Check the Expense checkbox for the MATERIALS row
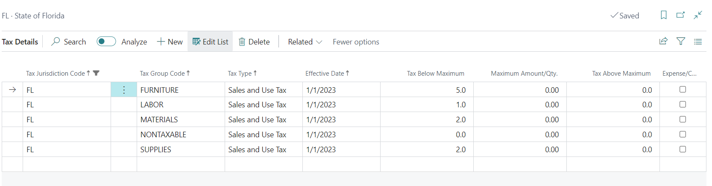Viewport: 712px width, 186px height. click(x=683, y=119)
